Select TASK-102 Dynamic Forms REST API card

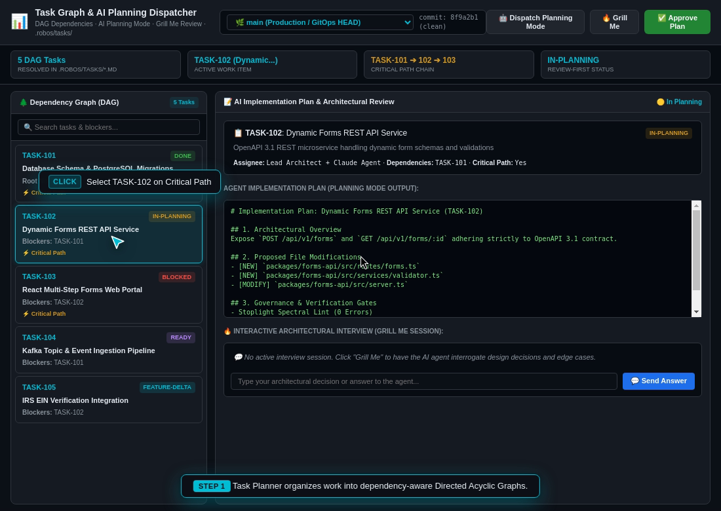tap(109, 235)
